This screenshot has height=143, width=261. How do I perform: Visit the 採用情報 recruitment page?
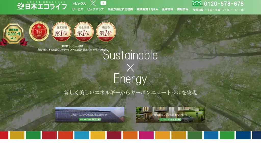182,9
